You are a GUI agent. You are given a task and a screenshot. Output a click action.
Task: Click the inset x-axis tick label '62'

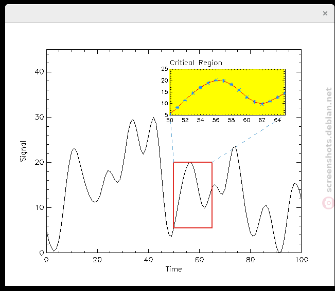(x=262, y=120)
